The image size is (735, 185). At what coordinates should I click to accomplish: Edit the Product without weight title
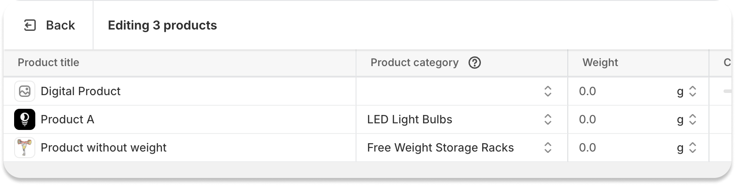tap(104, 148)
